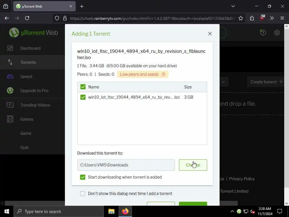Click the Firefox taskbar icon
The height and width of the screenshot is (217, 289).
click(x=125, y=211)
